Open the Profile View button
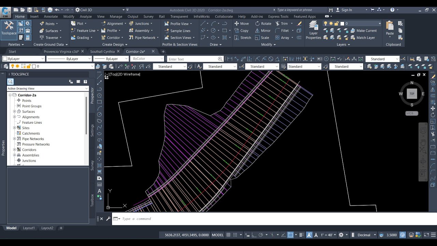This screenshot has height=246, width=437. (178, 24)
